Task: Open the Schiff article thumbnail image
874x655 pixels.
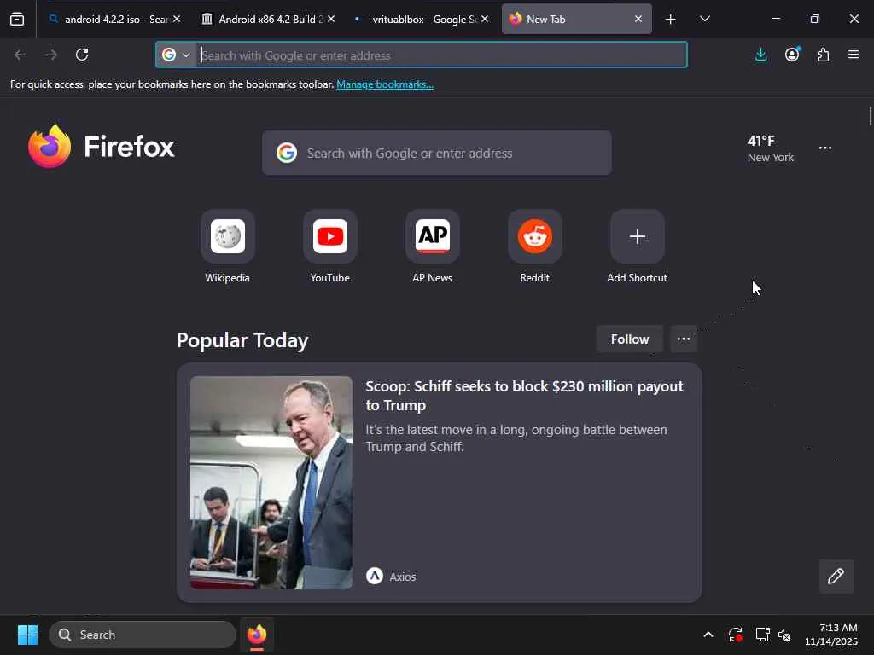Action: (x=271, y=483)
